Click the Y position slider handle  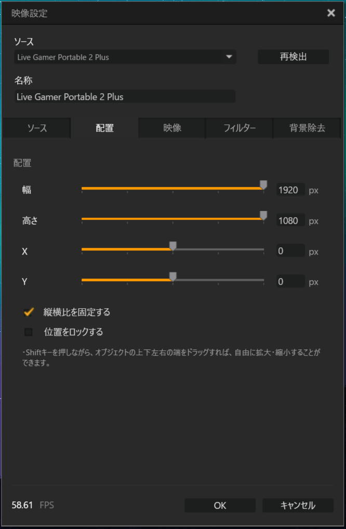[x=172, y=276]
